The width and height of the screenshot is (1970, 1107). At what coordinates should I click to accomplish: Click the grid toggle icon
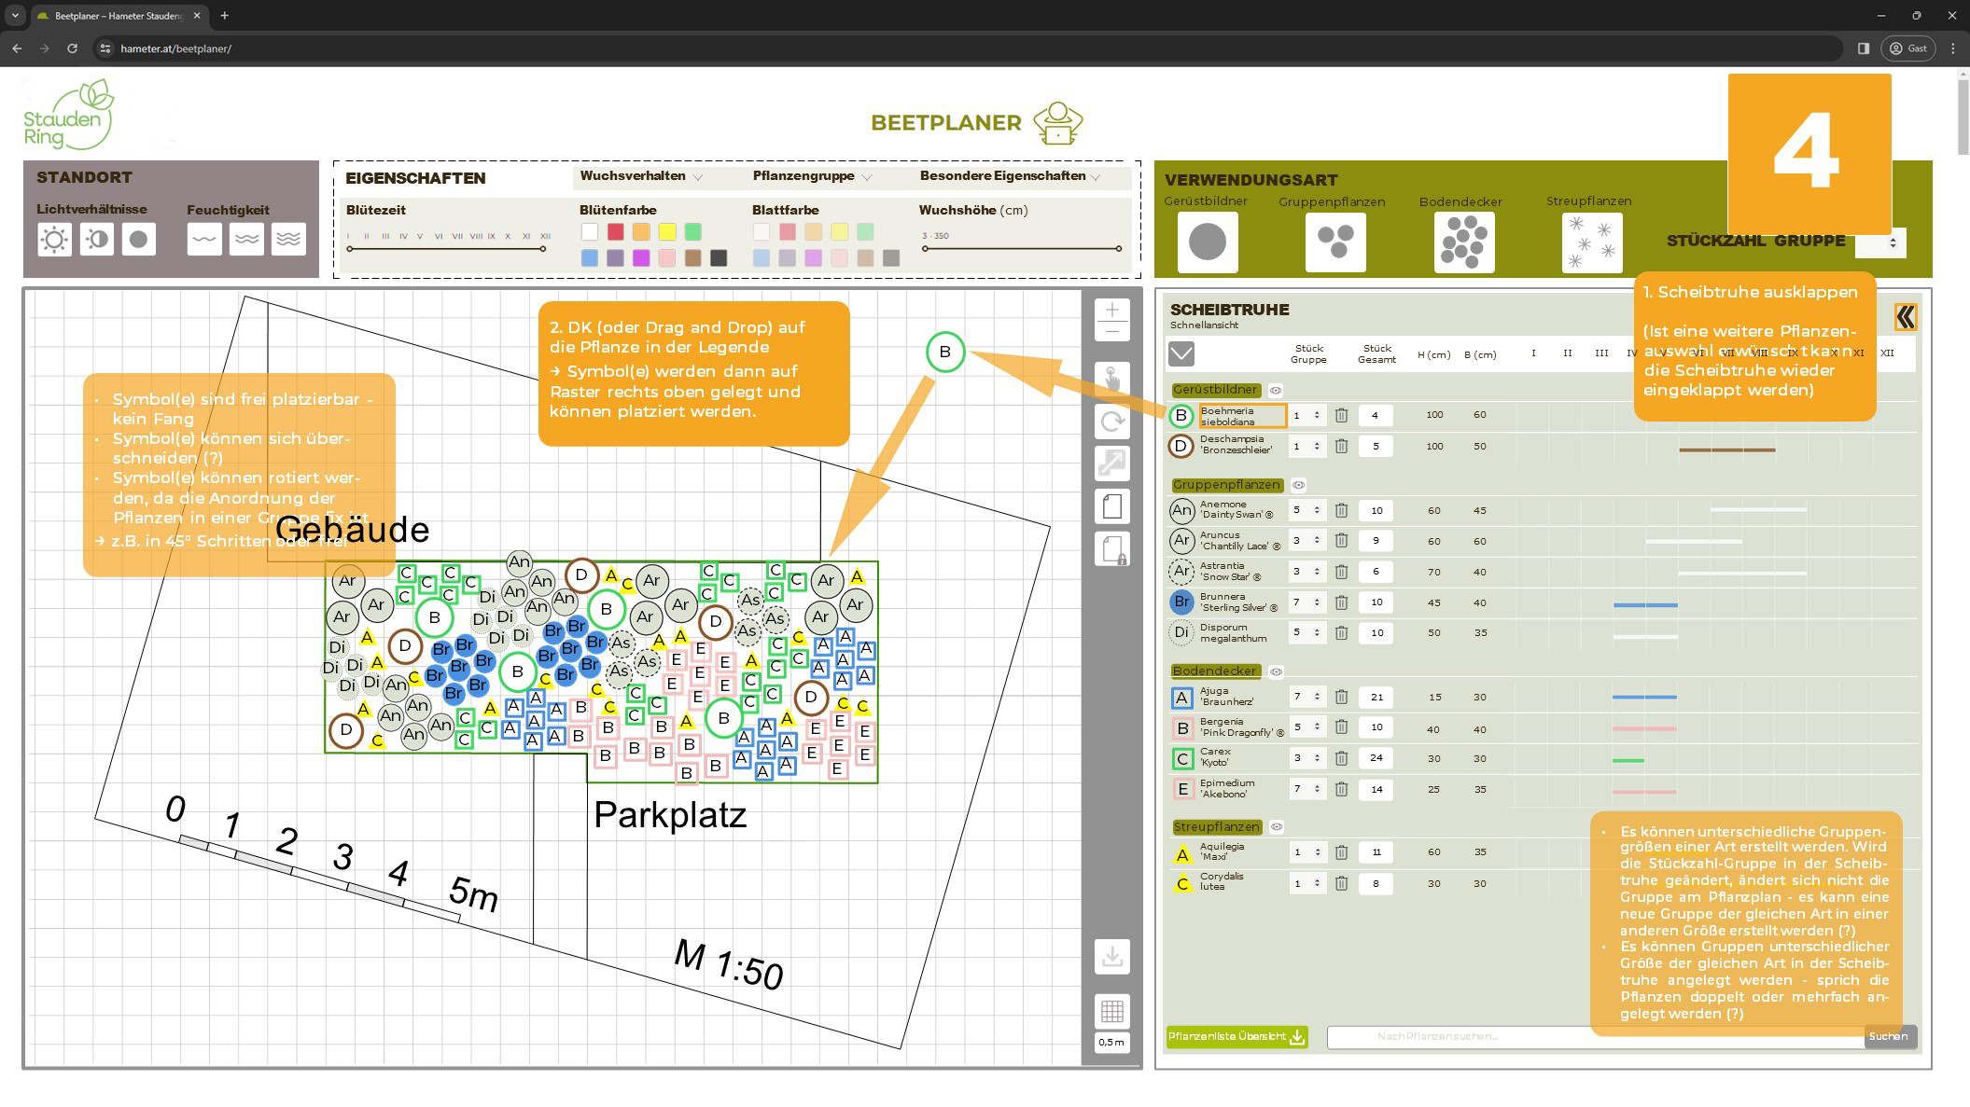coord(1111,1011)
